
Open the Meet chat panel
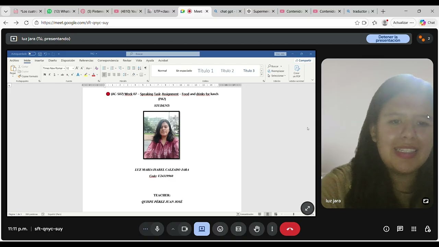click(400, 229)
